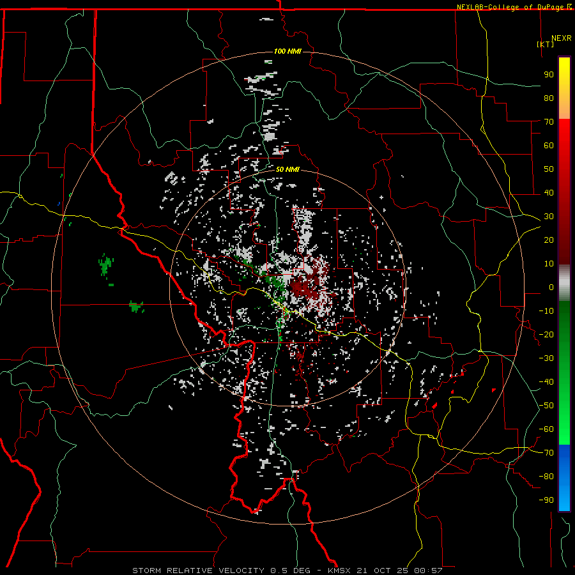The image size is (575, 575).
Task: Click the 100 NMI range ring label
Action: click(x=287, y=51)
